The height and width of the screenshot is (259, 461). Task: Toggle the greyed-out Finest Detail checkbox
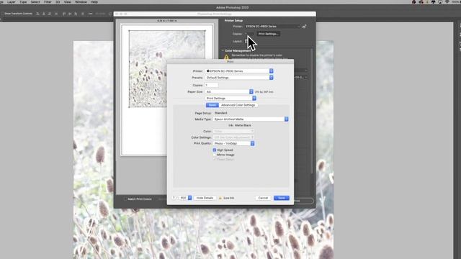pyautogui.click(x=215, y=160)
